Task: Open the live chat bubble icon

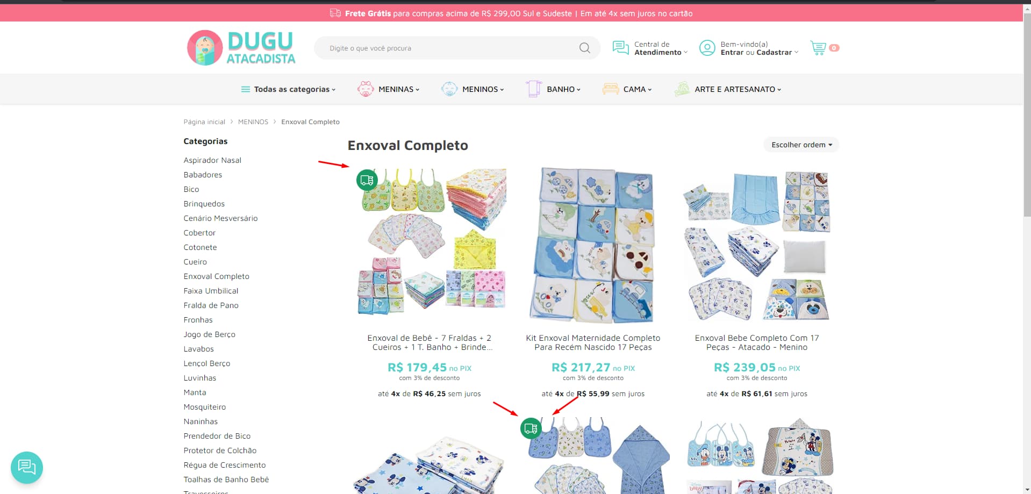Action: pyautogui.click(x=27, y=467)
